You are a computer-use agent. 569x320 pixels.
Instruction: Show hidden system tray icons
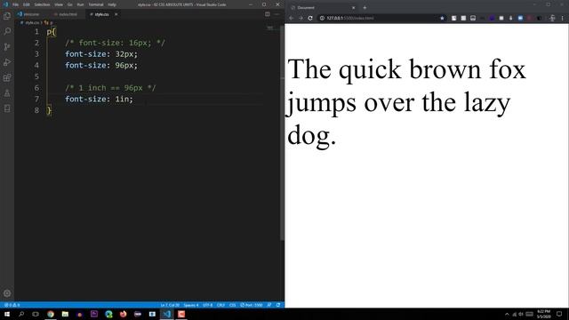pos(507,314)
